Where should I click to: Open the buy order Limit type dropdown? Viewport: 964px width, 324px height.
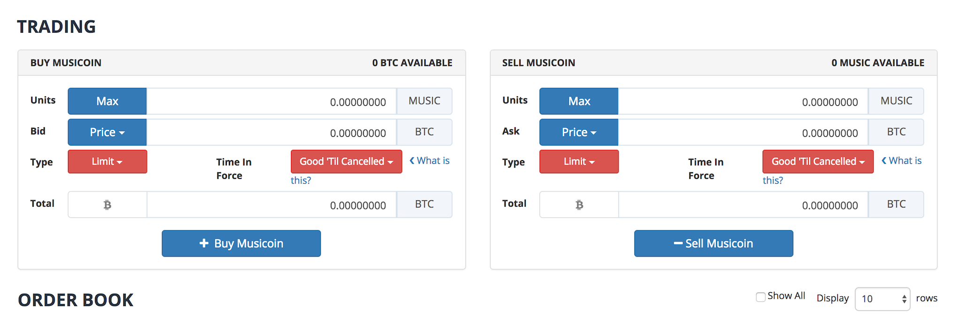(x=107, y=162)
